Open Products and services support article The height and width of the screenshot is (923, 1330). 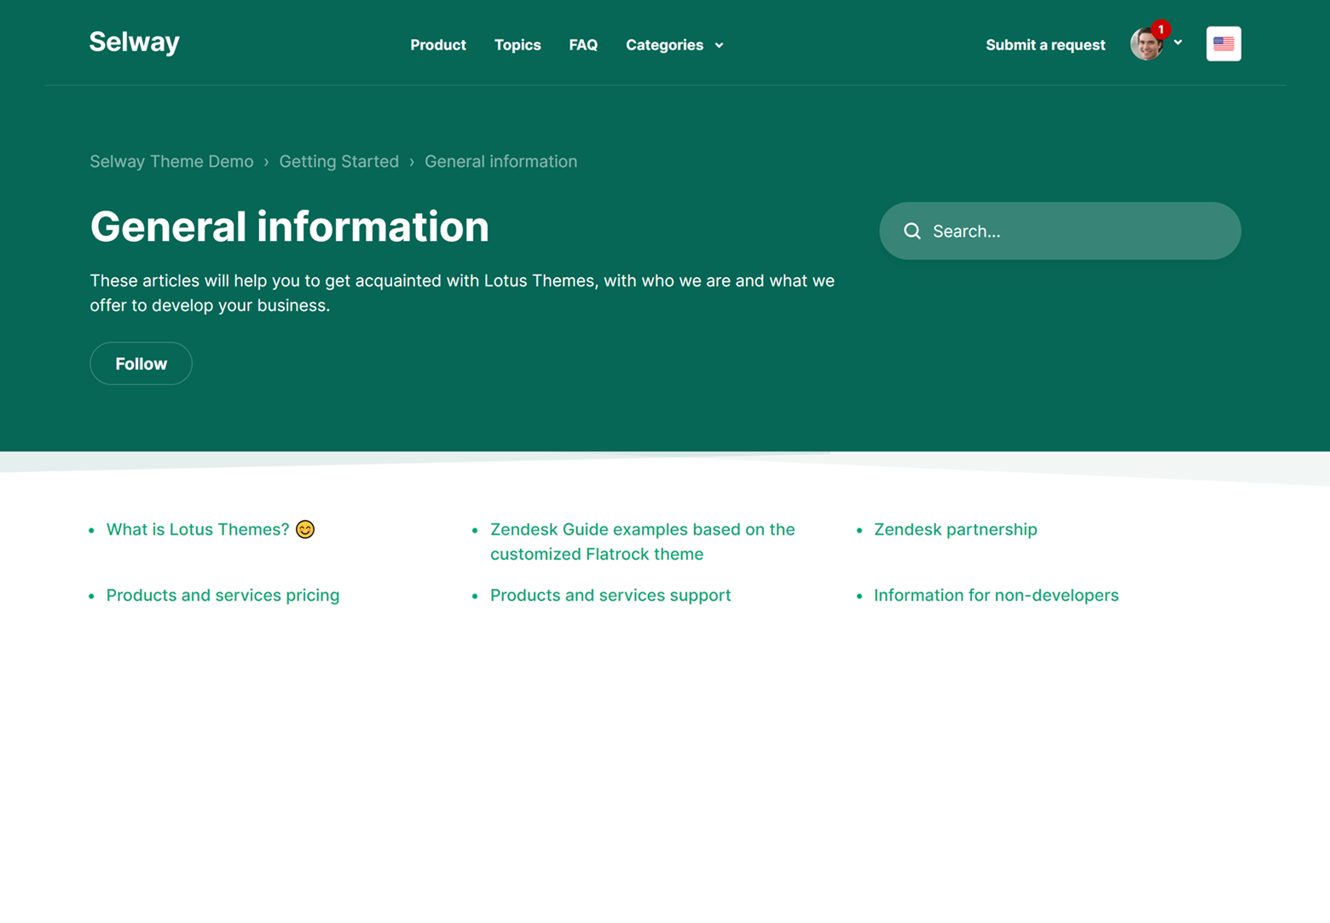[610, 595]
